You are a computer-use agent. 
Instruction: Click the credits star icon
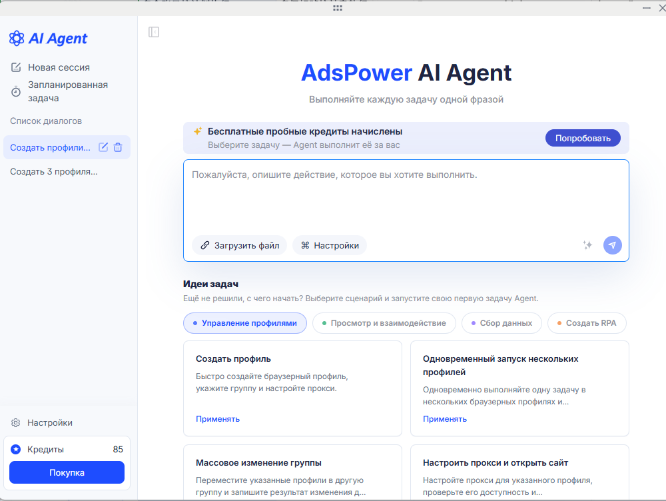(x=16, y=449)
